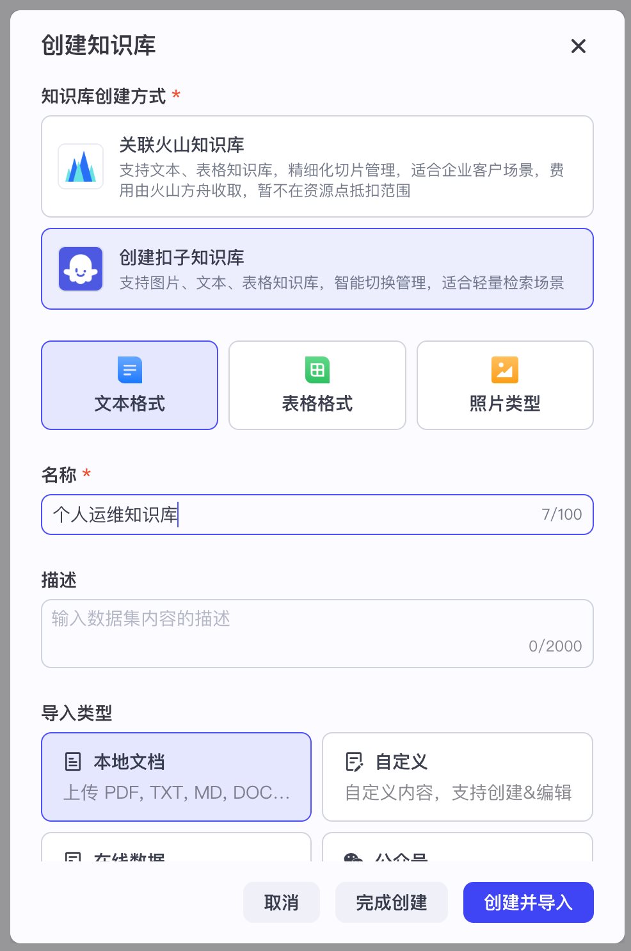
Task: Focus the 描述 description text area
Action: point(317,634)
